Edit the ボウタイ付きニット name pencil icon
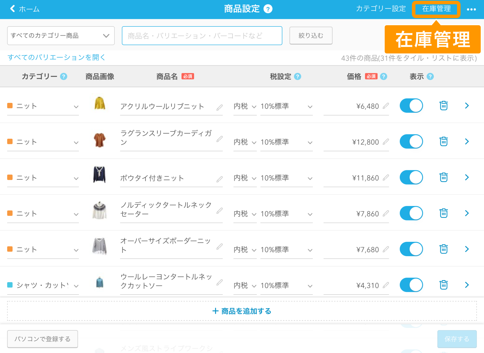 (x=219, y=179)
